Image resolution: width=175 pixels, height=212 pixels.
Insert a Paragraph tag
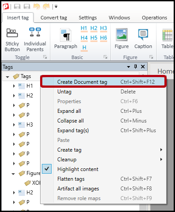coord(66,38)
